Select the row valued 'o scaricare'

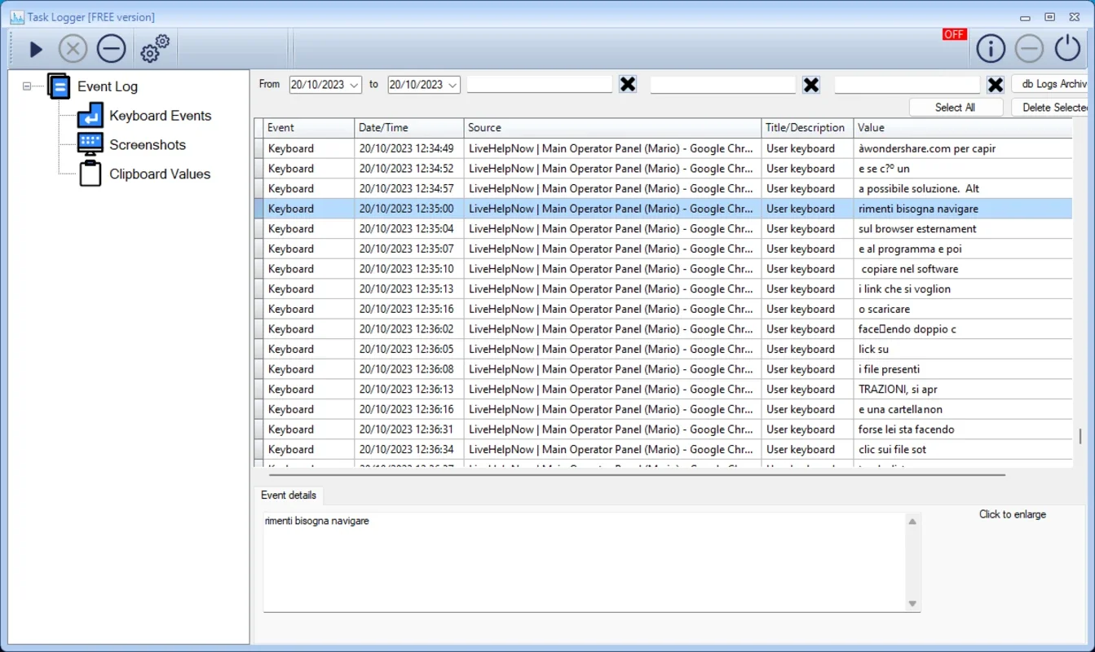click(x=663, y=309)
